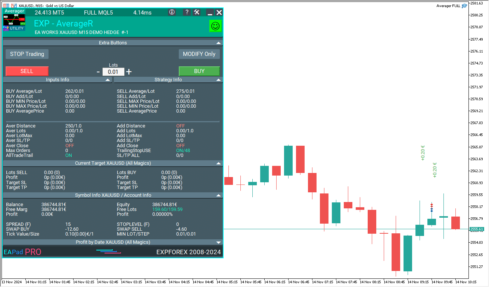This screenshot has height=287, width=489.
Task: Toggle STOP Trading mode
Action: tap(27, 54)
